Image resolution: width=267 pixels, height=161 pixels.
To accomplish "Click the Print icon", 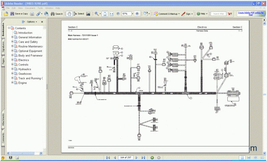I will click(32, 14).
